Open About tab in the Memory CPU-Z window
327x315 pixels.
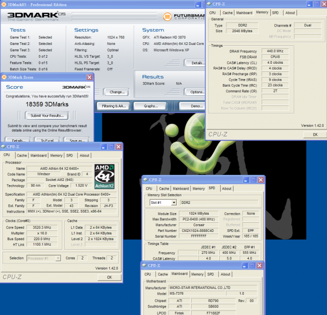coord(290,13)
